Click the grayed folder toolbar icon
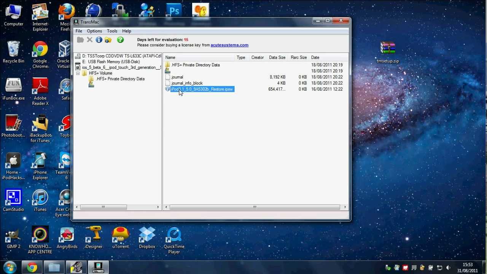Viewport: 487px width, 274px height. coord(80,40)
